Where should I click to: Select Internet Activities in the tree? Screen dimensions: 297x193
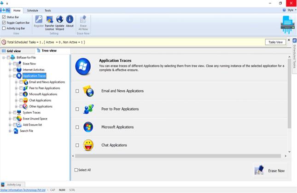(34, 70)
